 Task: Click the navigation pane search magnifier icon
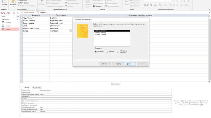coord(18,16)
